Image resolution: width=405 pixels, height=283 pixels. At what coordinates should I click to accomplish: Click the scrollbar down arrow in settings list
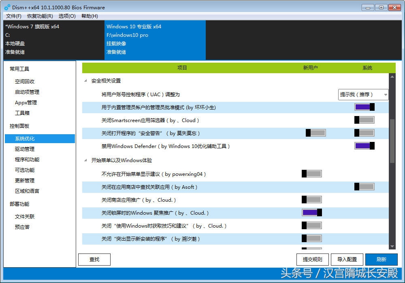tap(392, 246)
